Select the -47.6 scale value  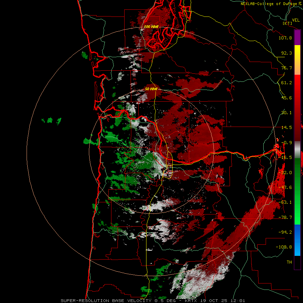click(x=285, y=188)
